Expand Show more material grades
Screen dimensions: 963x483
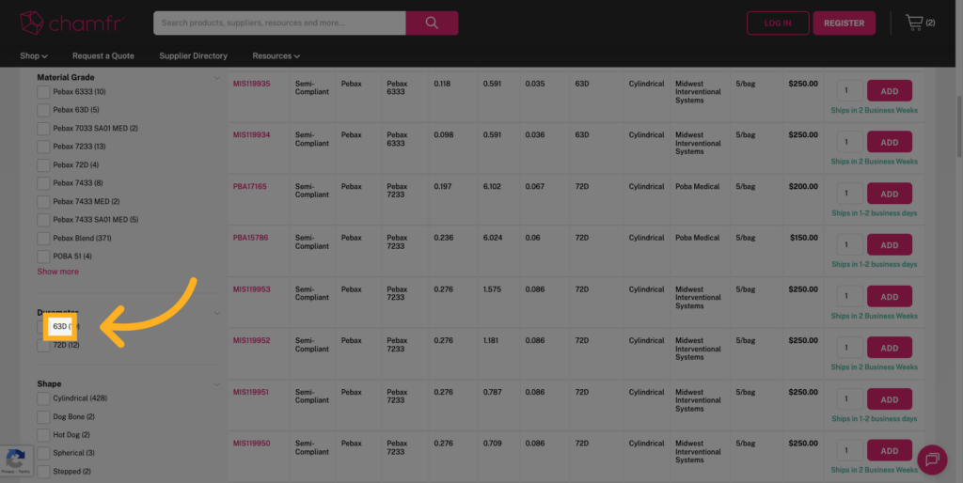57,272
